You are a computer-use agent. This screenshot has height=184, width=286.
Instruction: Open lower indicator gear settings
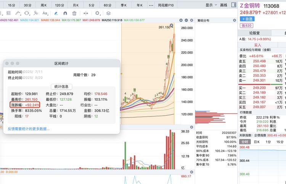(x=191, y=172)
